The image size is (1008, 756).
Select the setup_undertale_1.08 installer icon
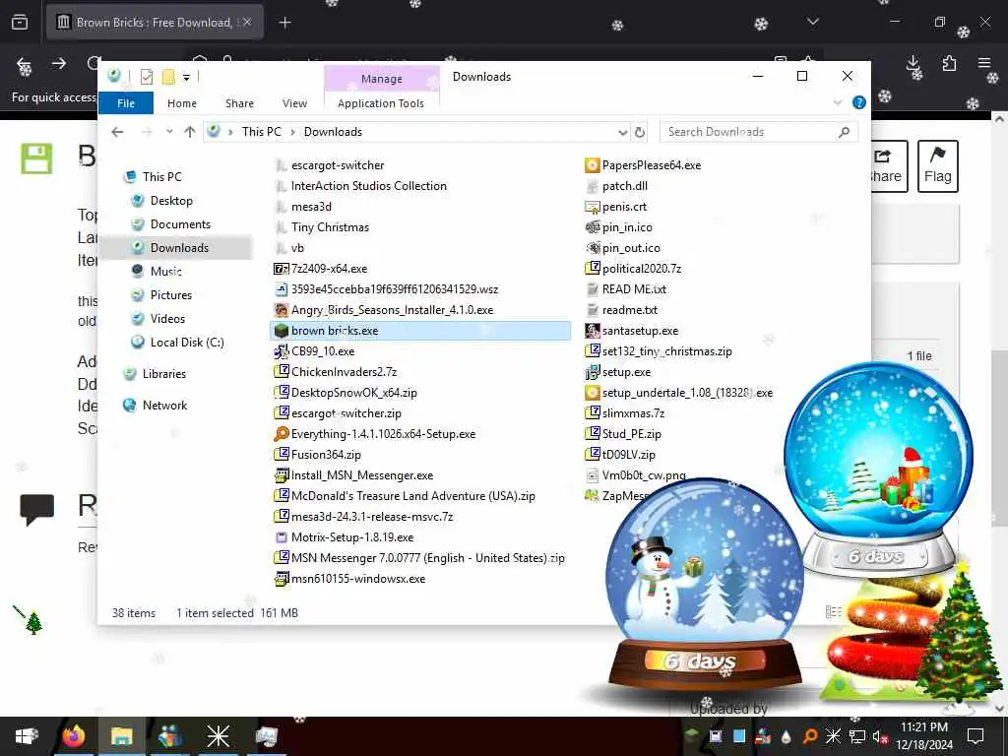point(592,392)
